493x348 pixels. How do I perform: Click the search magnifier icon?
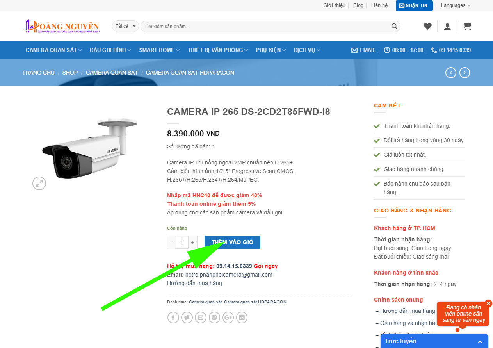395,26
